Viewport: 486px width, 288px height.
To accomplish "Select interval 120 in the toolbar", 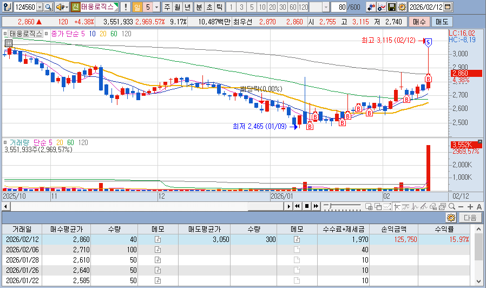I will [303, 7].
